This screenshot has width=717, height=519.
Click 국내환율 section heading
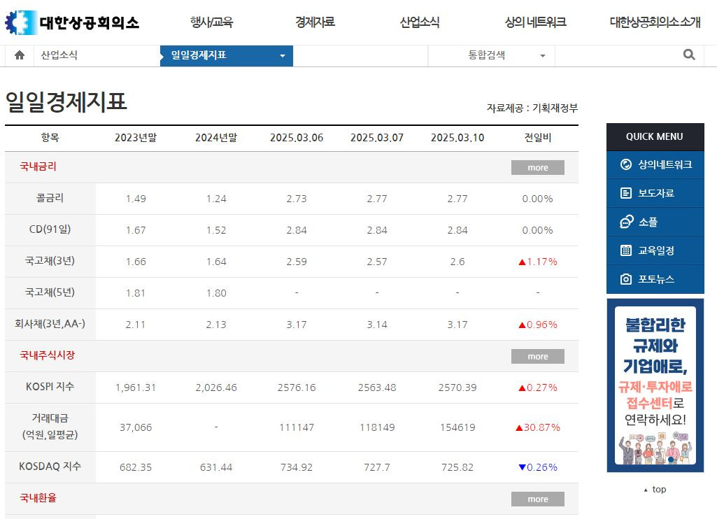38,498
